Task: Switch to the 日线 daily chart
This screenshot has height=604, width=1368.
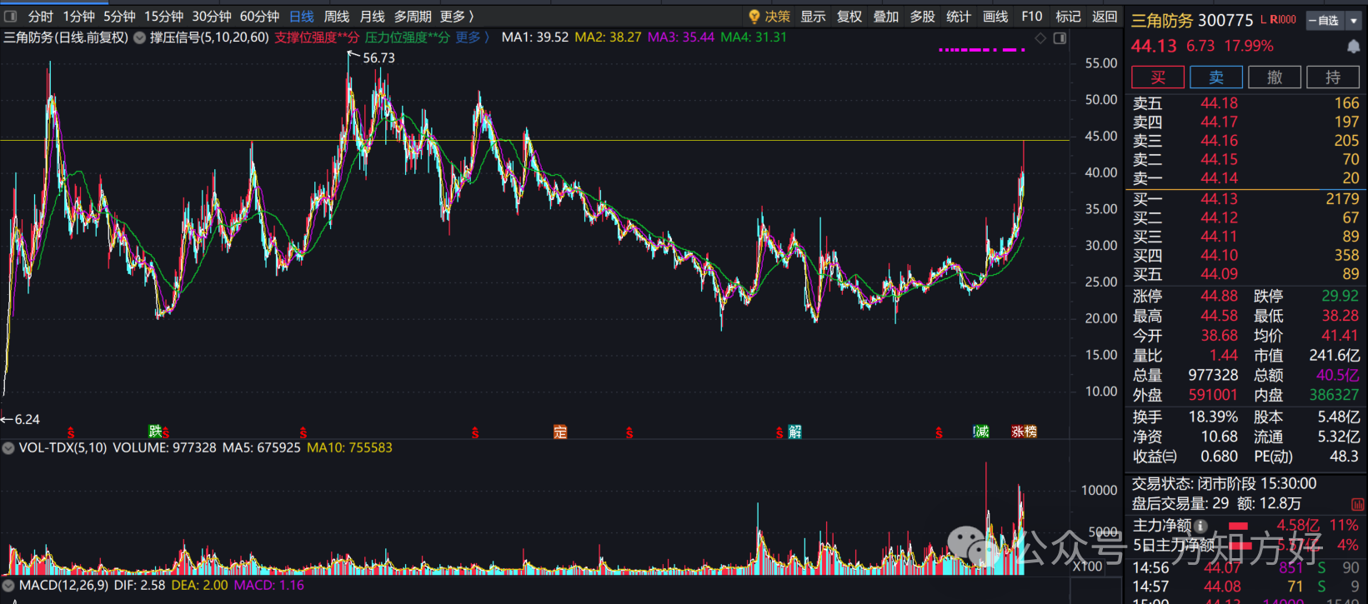Action: pyautogui.click(x=302, y=16)
